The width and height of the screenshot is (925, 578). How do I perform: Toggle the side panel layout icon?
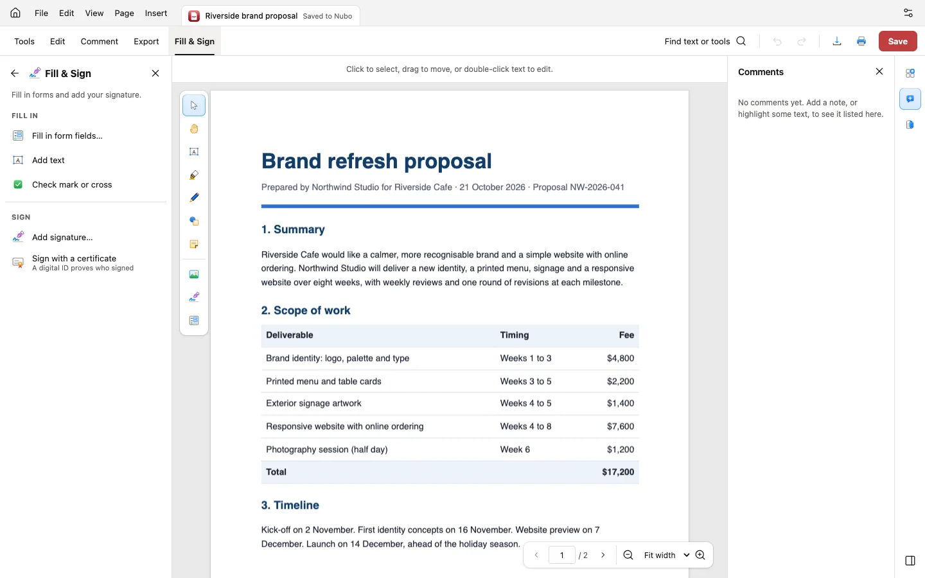pyautogui.click(x=910, y=561)
